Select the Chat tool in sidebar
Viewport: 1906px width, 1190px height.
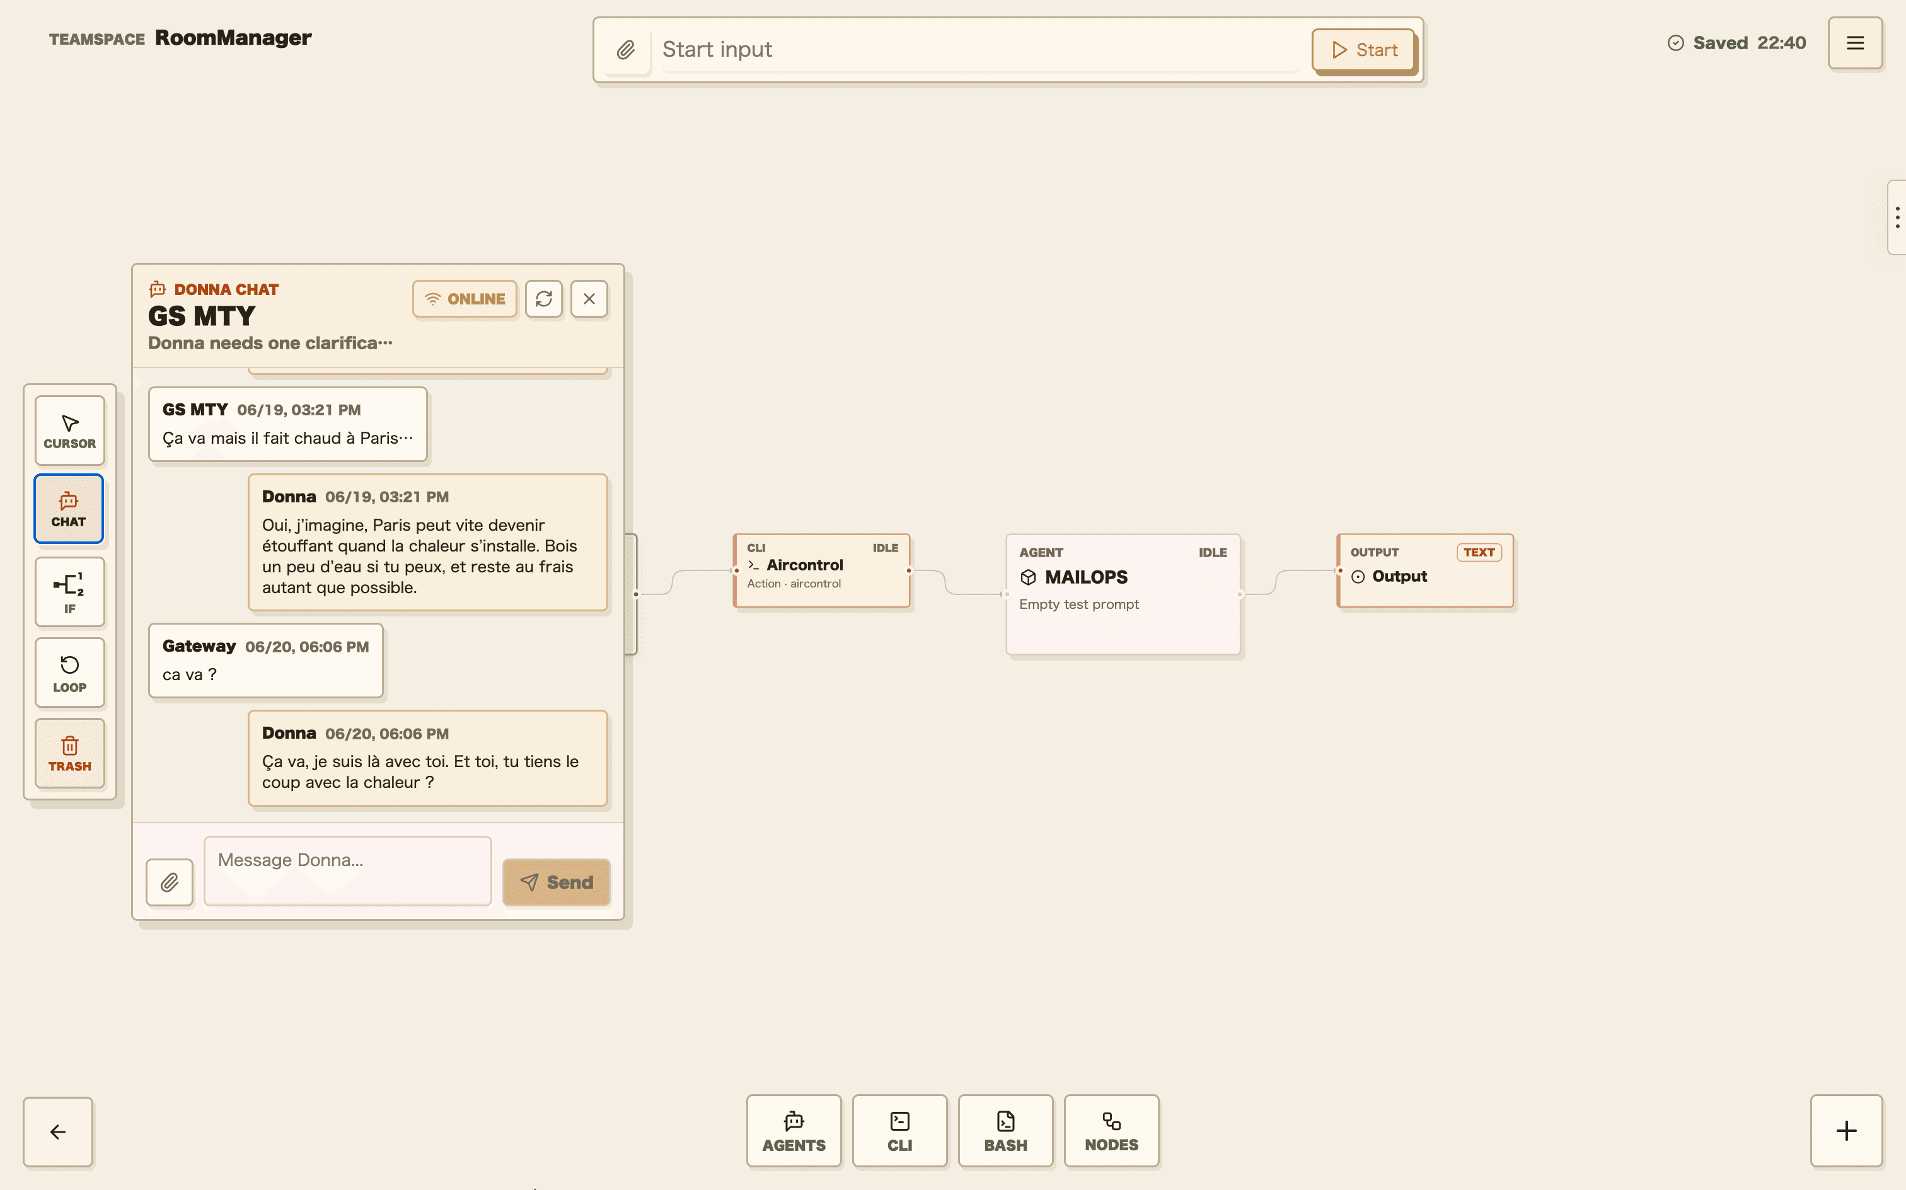pyautogui.click(x=69, y=509)
